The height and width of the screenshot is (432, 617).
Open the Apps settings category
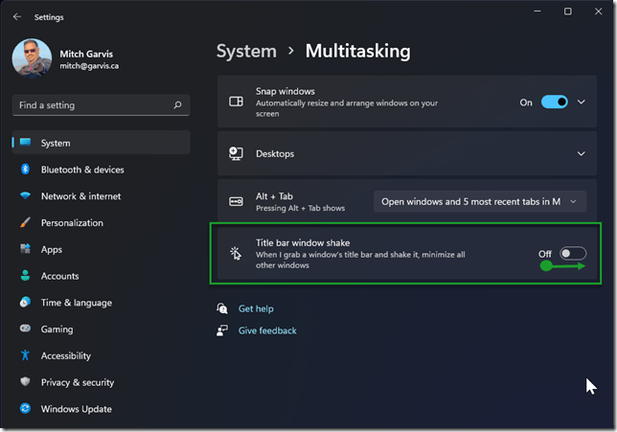pyautogui.click(x=52, y=250)
